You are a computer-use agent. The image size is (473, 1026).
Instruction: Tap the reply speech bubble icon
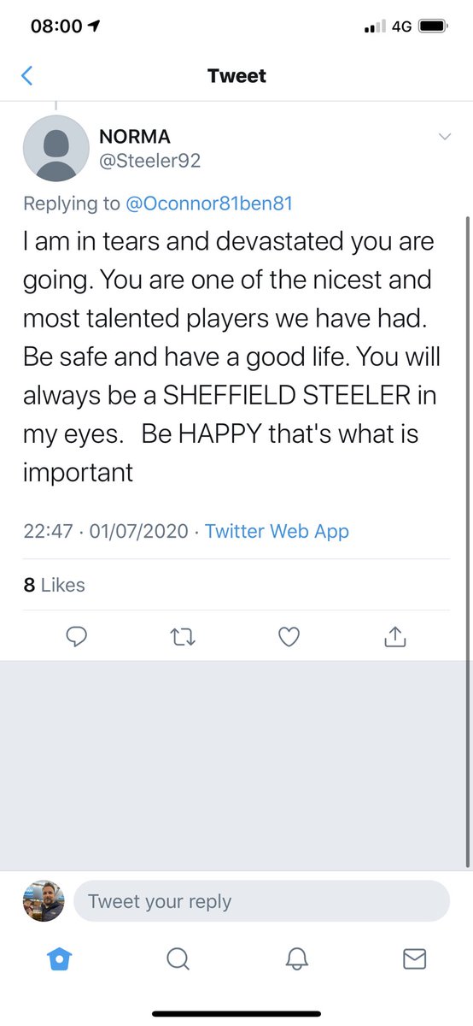coord(78,636)
